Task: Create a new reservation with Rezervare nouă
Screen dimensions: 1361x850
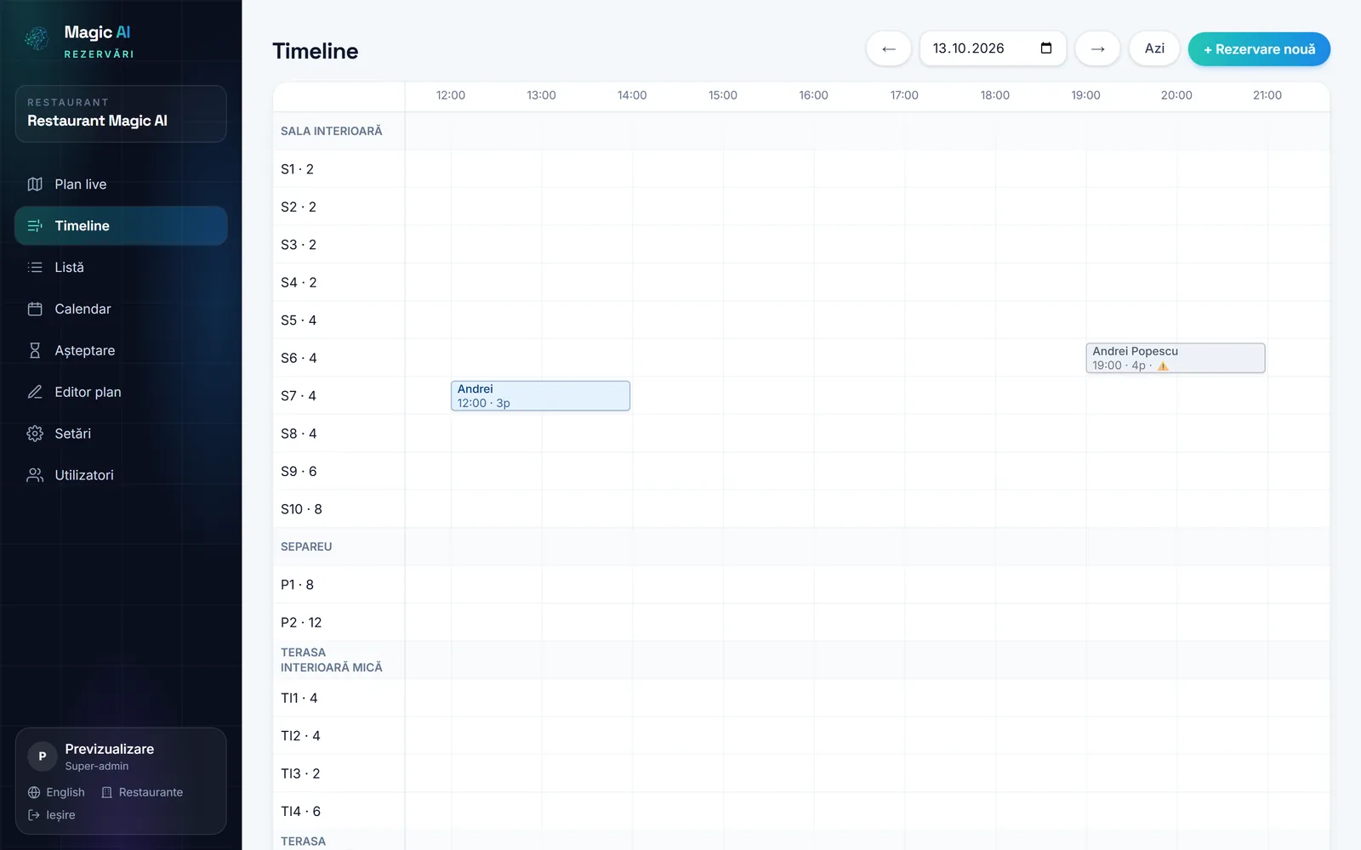Action: point(1259,49)
